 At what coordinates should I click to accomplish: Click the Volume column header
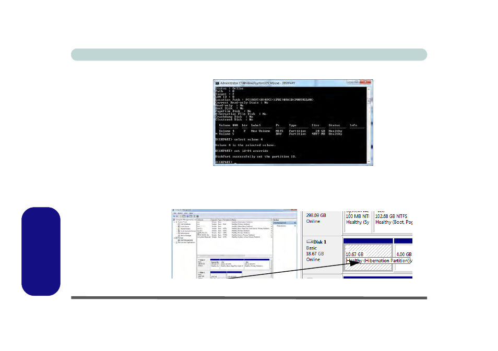coord(204,220)
